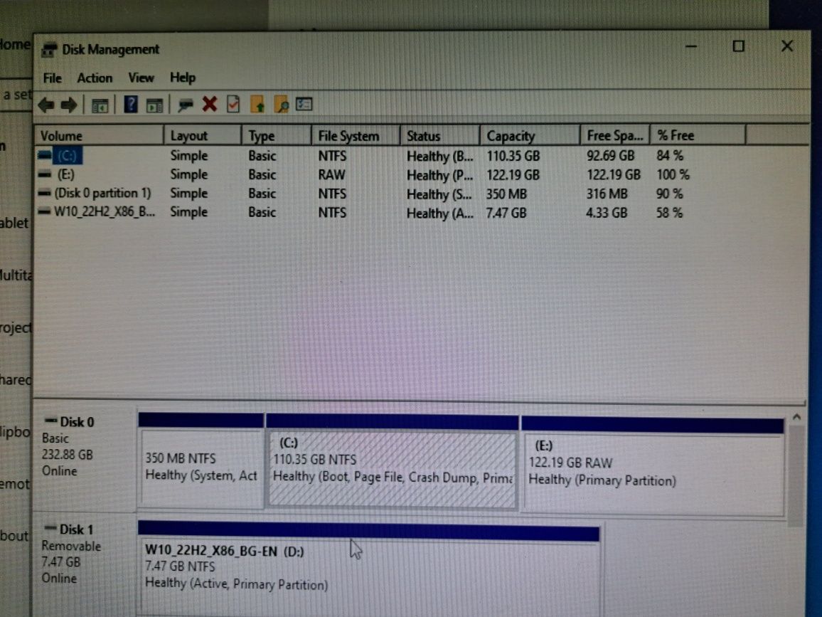Click the 90 % free cell

click(669, 194)
